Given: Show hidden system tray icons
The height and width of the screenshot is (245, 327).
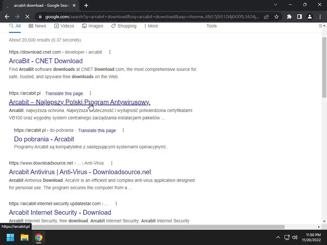Looking at the screenshot, I should 278,237.
